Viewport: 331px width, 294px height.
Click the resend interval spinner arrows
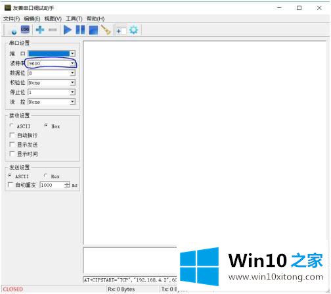click(67, 185)
